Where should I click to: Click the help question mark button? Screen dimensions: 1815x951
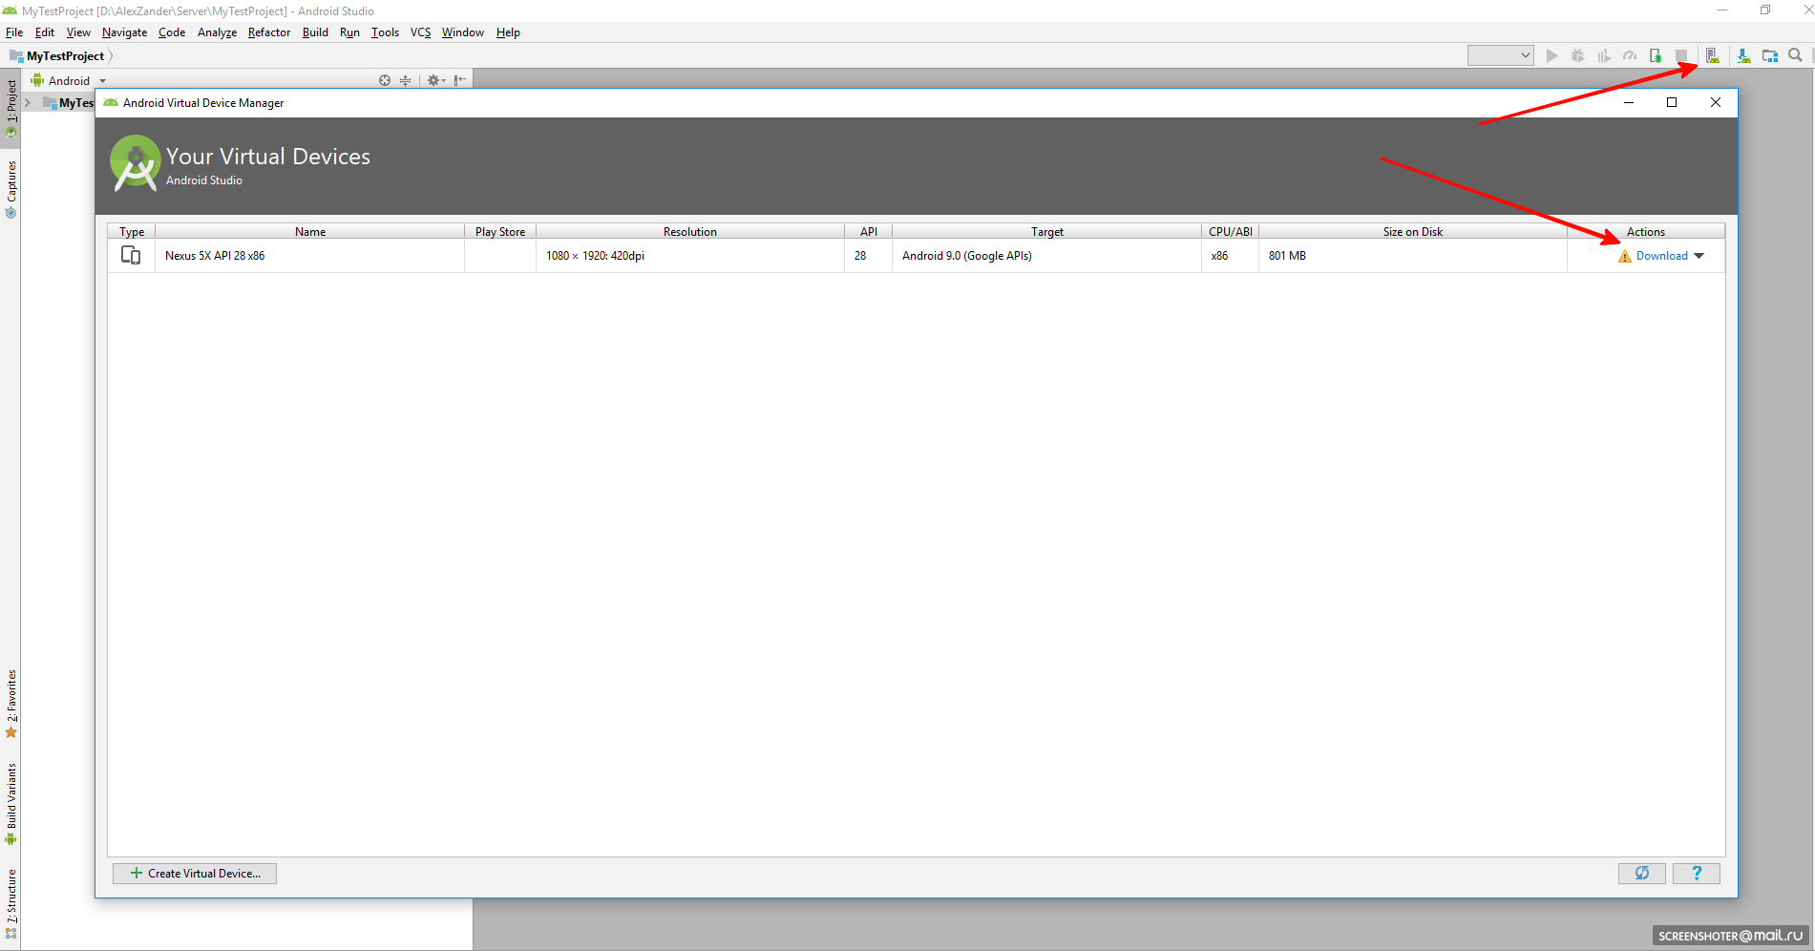[1697, 873]
